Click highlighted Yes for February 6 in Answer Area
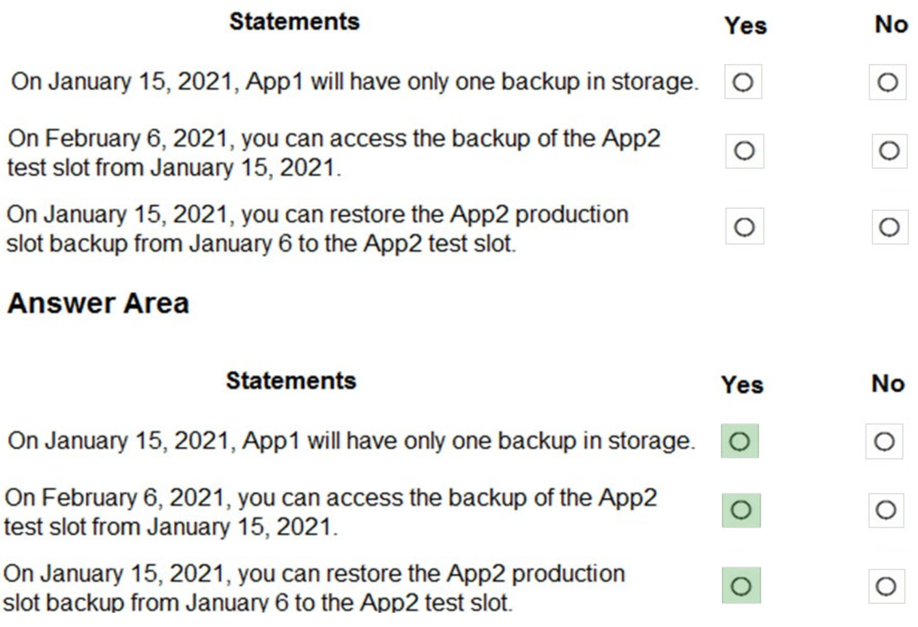 [741, 510]
